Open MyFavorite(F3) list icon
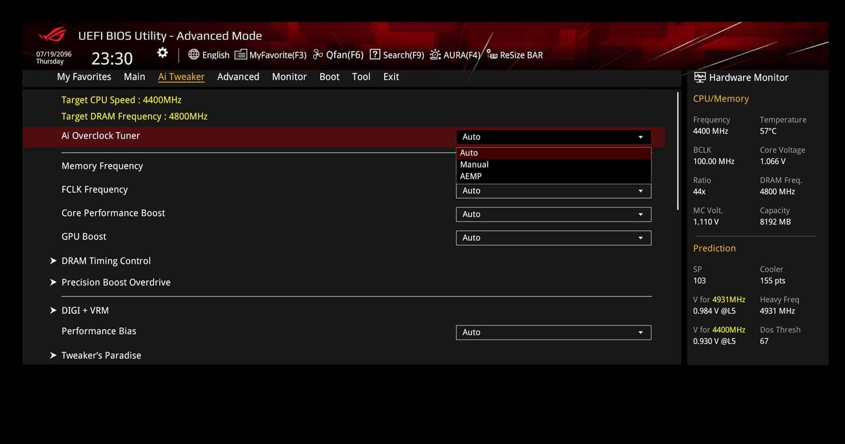Screen dimensions: 845x444 point(241,54)
